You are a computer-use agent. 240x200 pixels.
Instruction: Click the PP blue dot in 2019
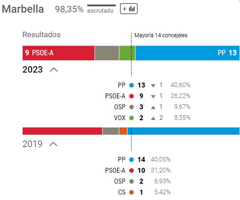(x=132, y=160)
